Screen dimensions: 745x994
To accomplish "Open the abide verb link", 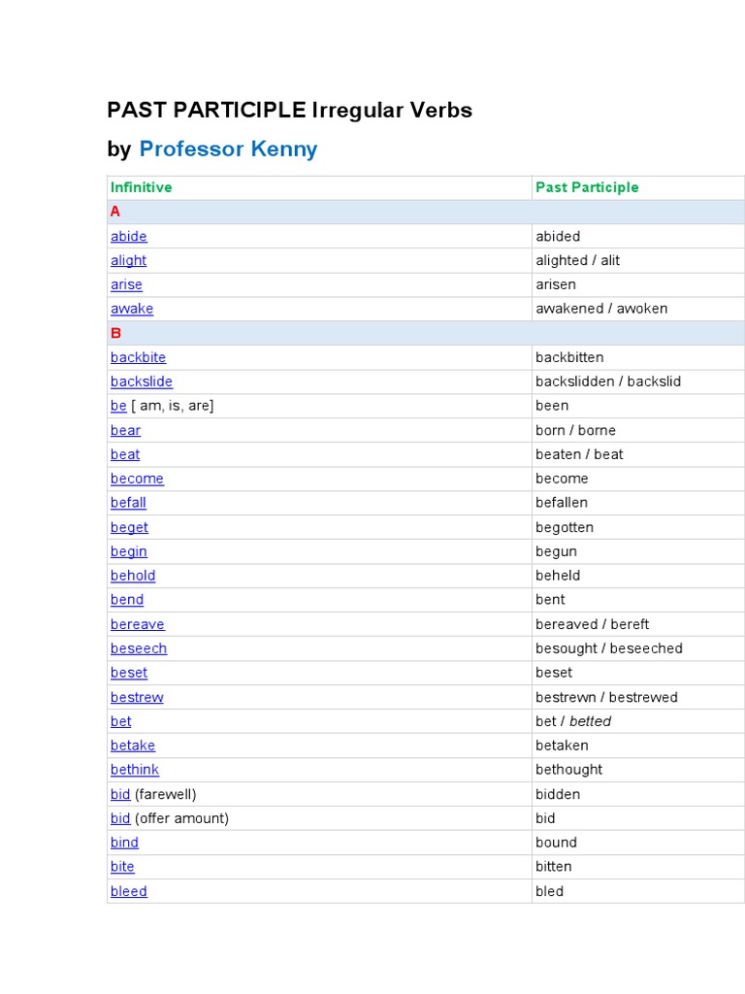I will [129, 237].
